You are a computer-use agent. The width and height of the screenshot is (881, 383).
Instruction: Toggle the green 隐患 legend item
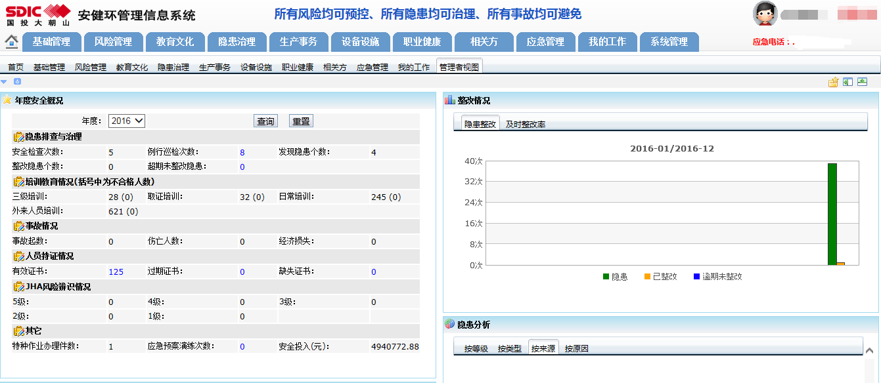click(x=615, y=277)
